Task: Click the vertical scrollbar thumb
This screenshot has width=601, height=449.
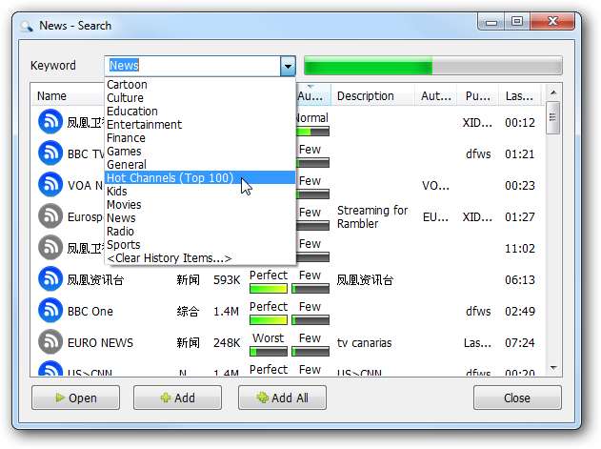Action: [x=553, y=117]
